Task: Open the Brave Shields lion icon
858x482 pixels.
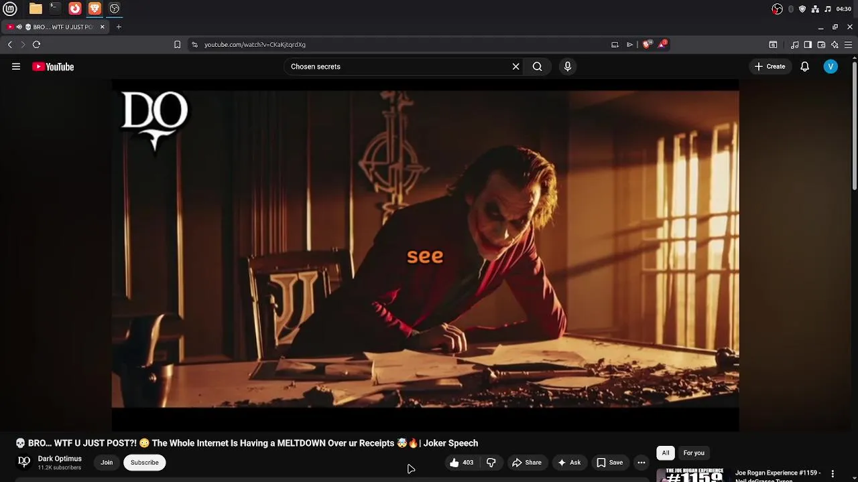Action: [x=646, y=44]
